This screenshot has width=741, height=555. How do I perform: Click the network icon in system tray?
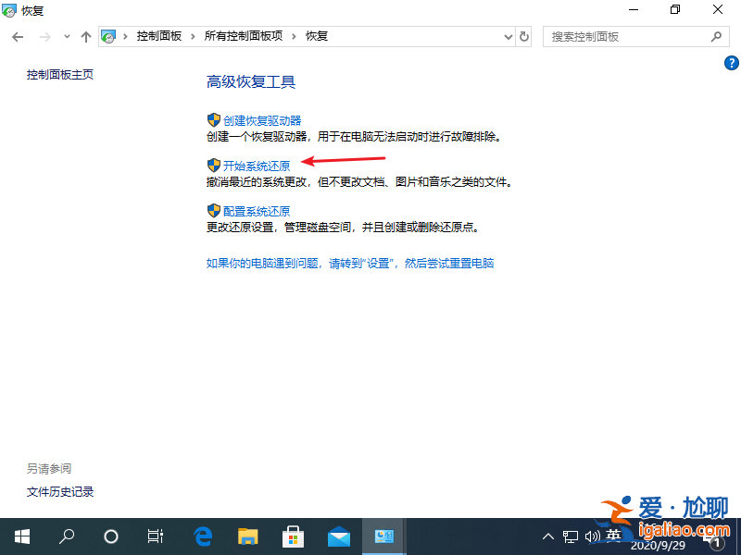pyautogui.click(x=571, y=536)
